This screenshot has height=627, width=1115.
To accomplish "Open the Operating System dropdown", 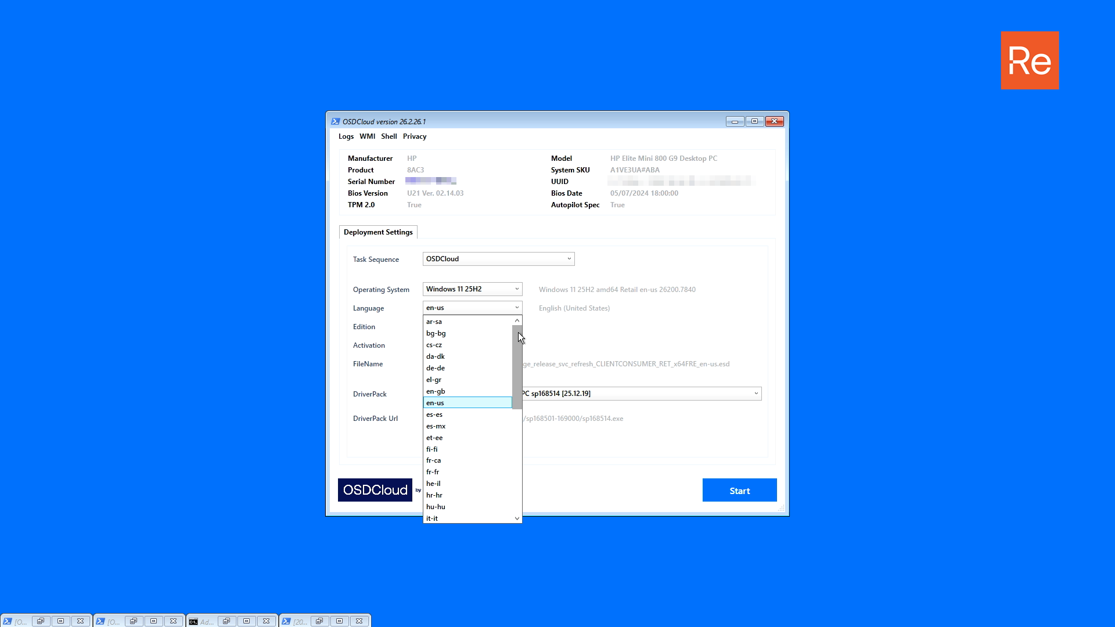I will 517,289.
